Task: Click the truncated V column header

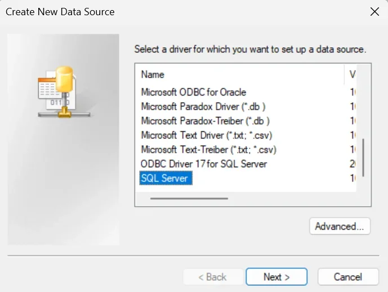Action: pyautogui.click(x=352, y=74)
